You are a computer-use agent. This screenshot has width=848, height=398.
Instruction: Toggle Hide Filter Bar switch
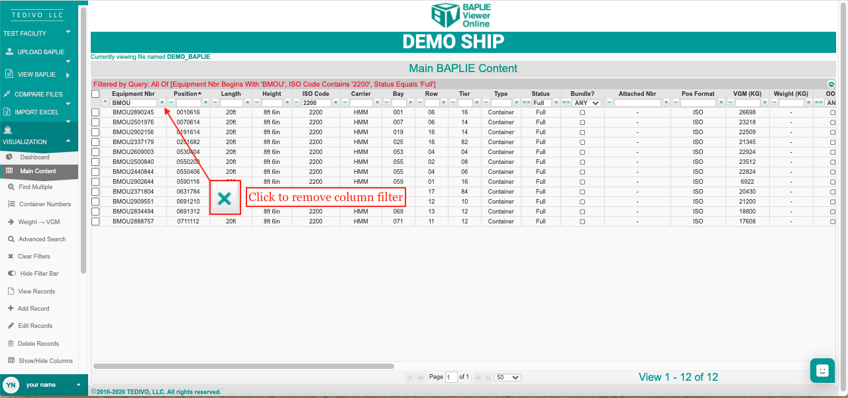coord(12,274)
